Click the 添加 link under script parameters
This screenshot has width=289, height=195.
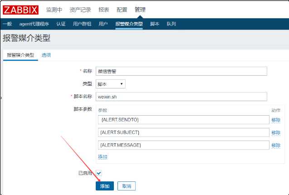point(103,157)
